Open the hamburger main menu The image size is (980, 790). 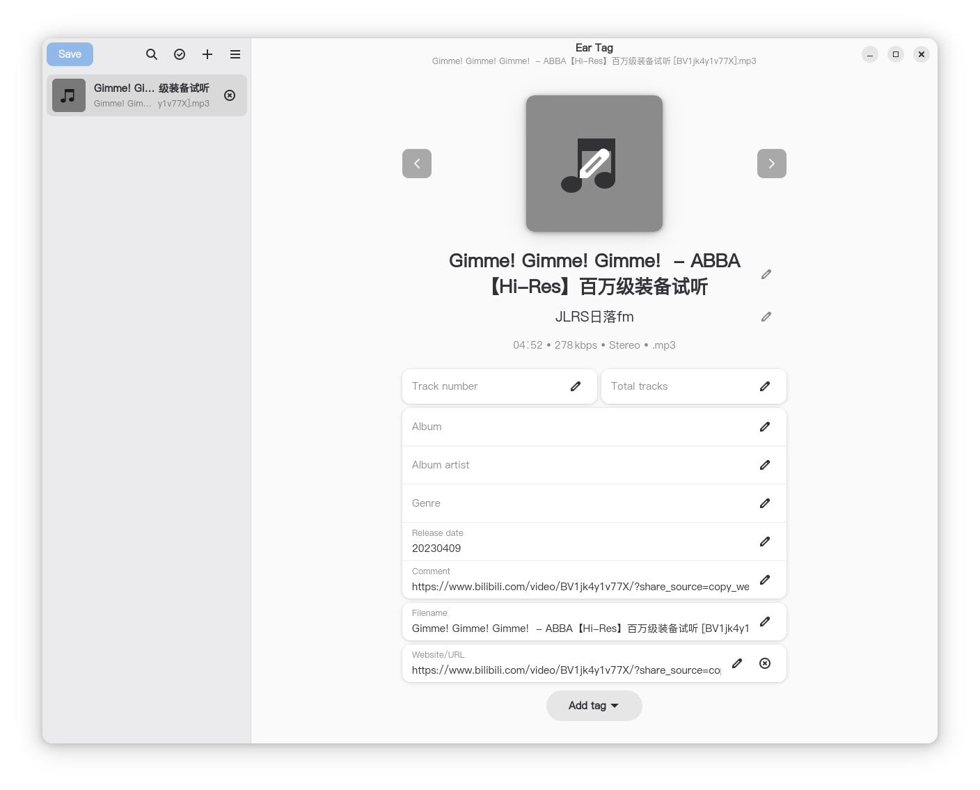(x=235, y=54)
